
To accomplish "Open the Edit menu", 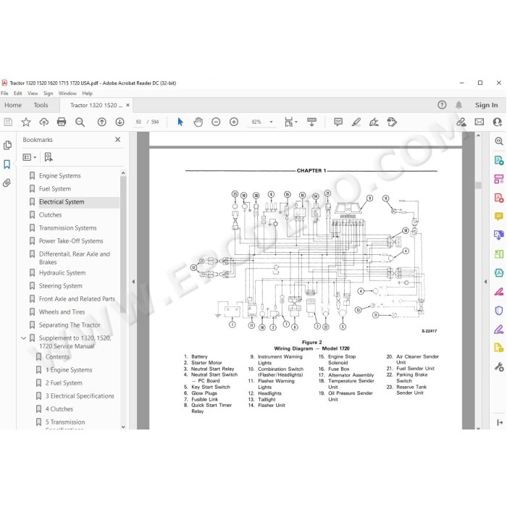I will tap(18, 93).
